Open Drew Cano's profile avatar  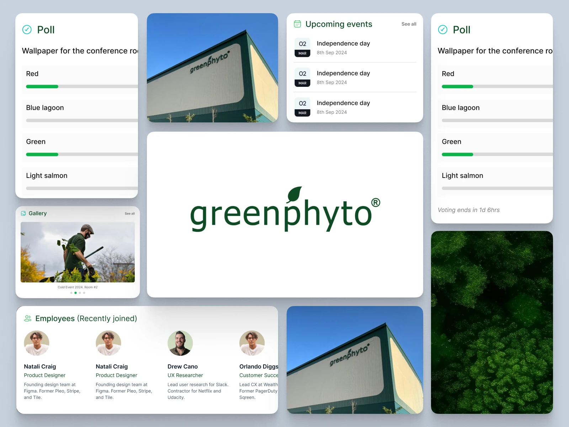pyautogui.click(x=180, y=343)
